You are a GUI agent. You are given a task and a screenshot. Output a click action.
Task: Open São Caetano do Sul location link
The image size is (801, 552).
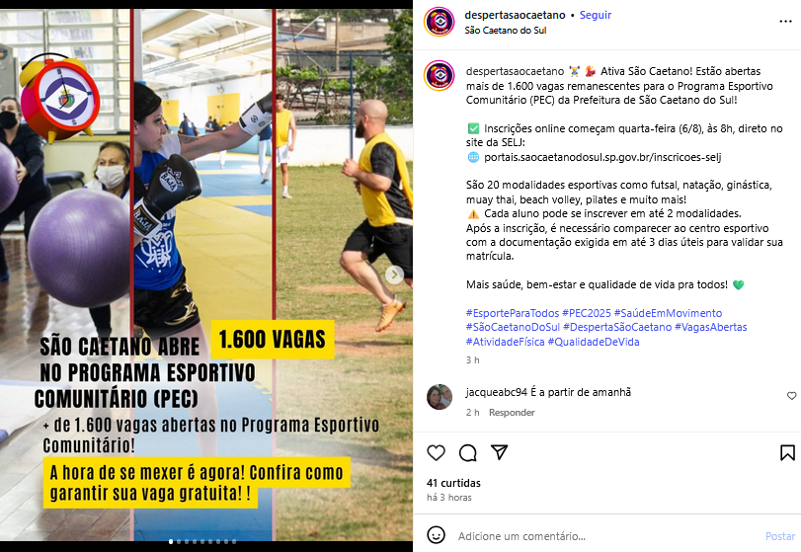coord(506,31)
